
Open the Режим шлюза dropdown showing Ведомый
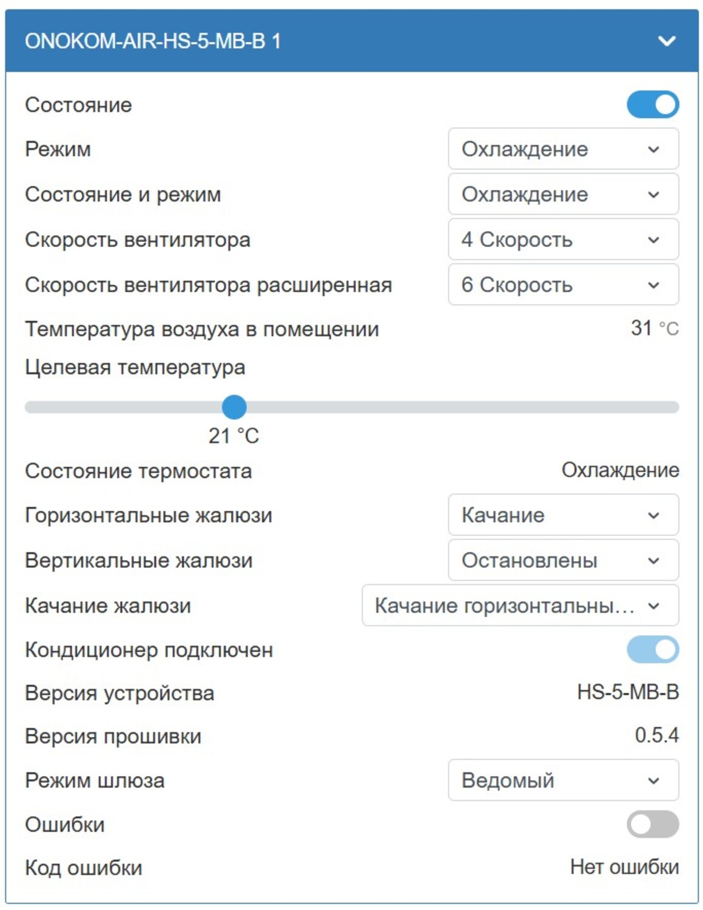(563, 780)
